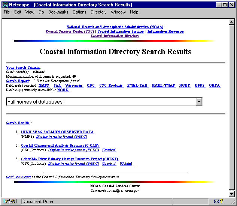This screenshot has height=206, width=237.
Task: Open the PMEL-TAO database link
Action: coord(137,86)
